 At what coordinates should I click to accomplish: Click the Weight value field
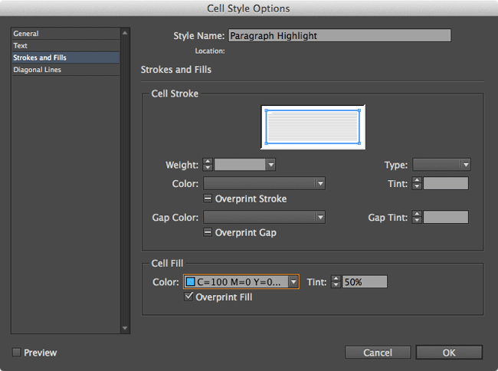(x=240, y=165)
